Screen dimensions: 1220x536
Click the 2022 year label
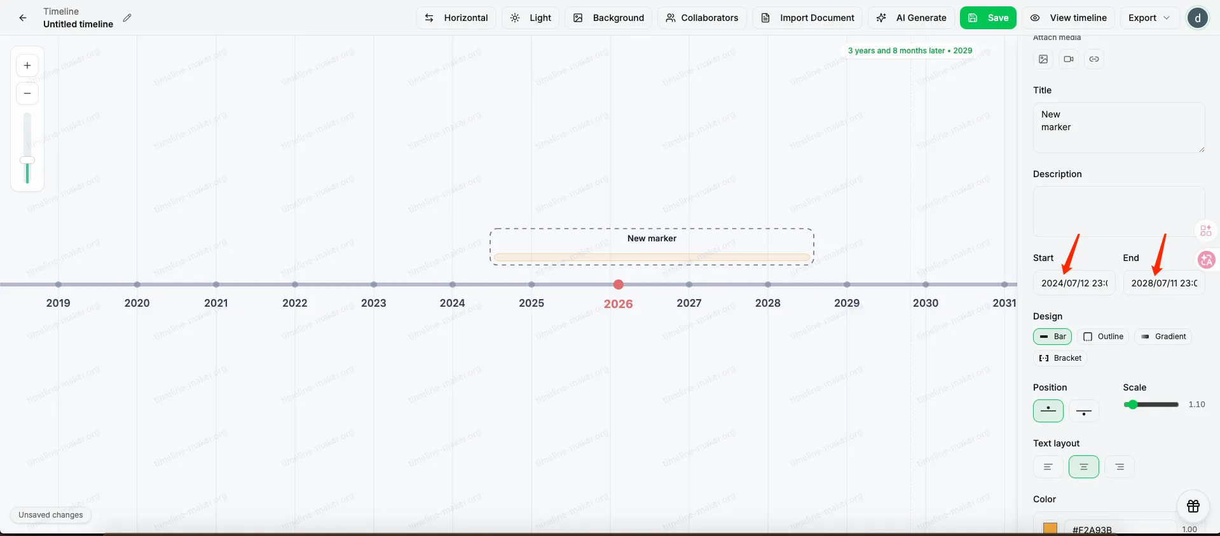pyautogui.click(x=295, y=303)
